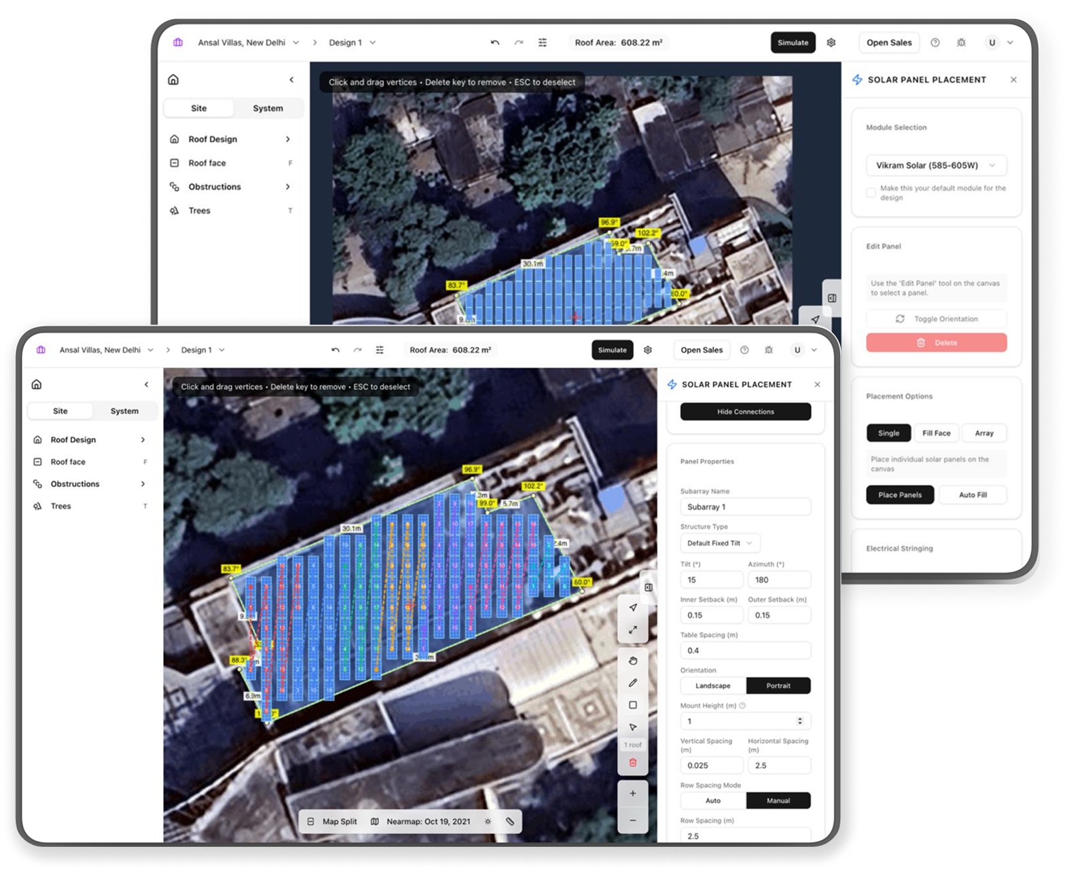The image size is (1075, 872).
Task: Open user U menu in front window
Action: 805,350
